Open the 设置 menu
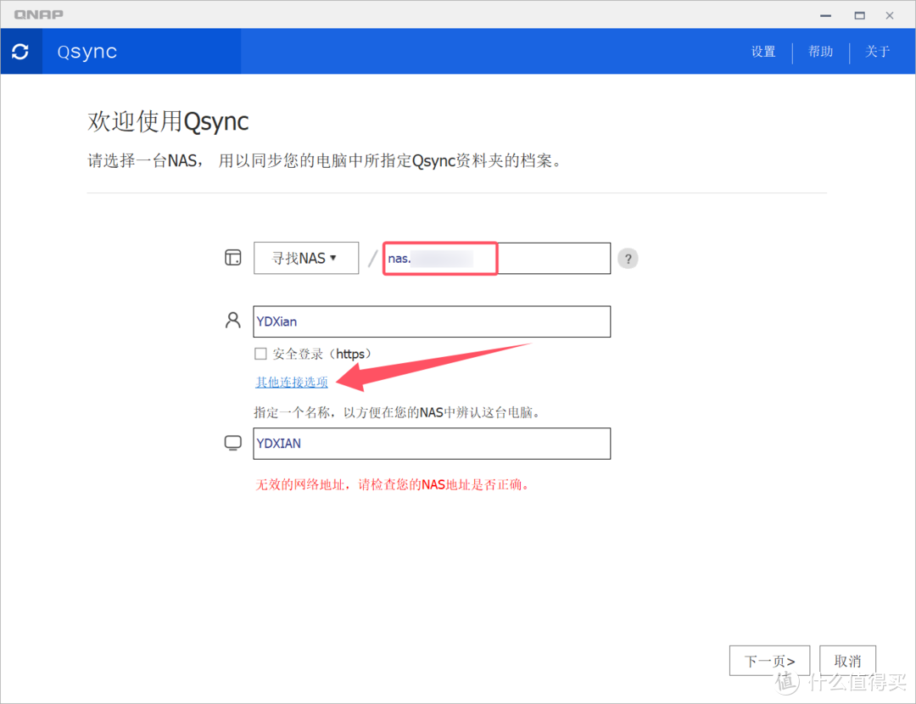Image resolution: width=916 pixels, height=704 pixels. (x=763, y=52)
